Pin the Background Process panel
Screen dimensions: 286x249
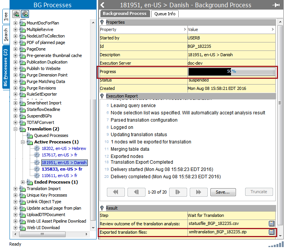pos(276,5)
